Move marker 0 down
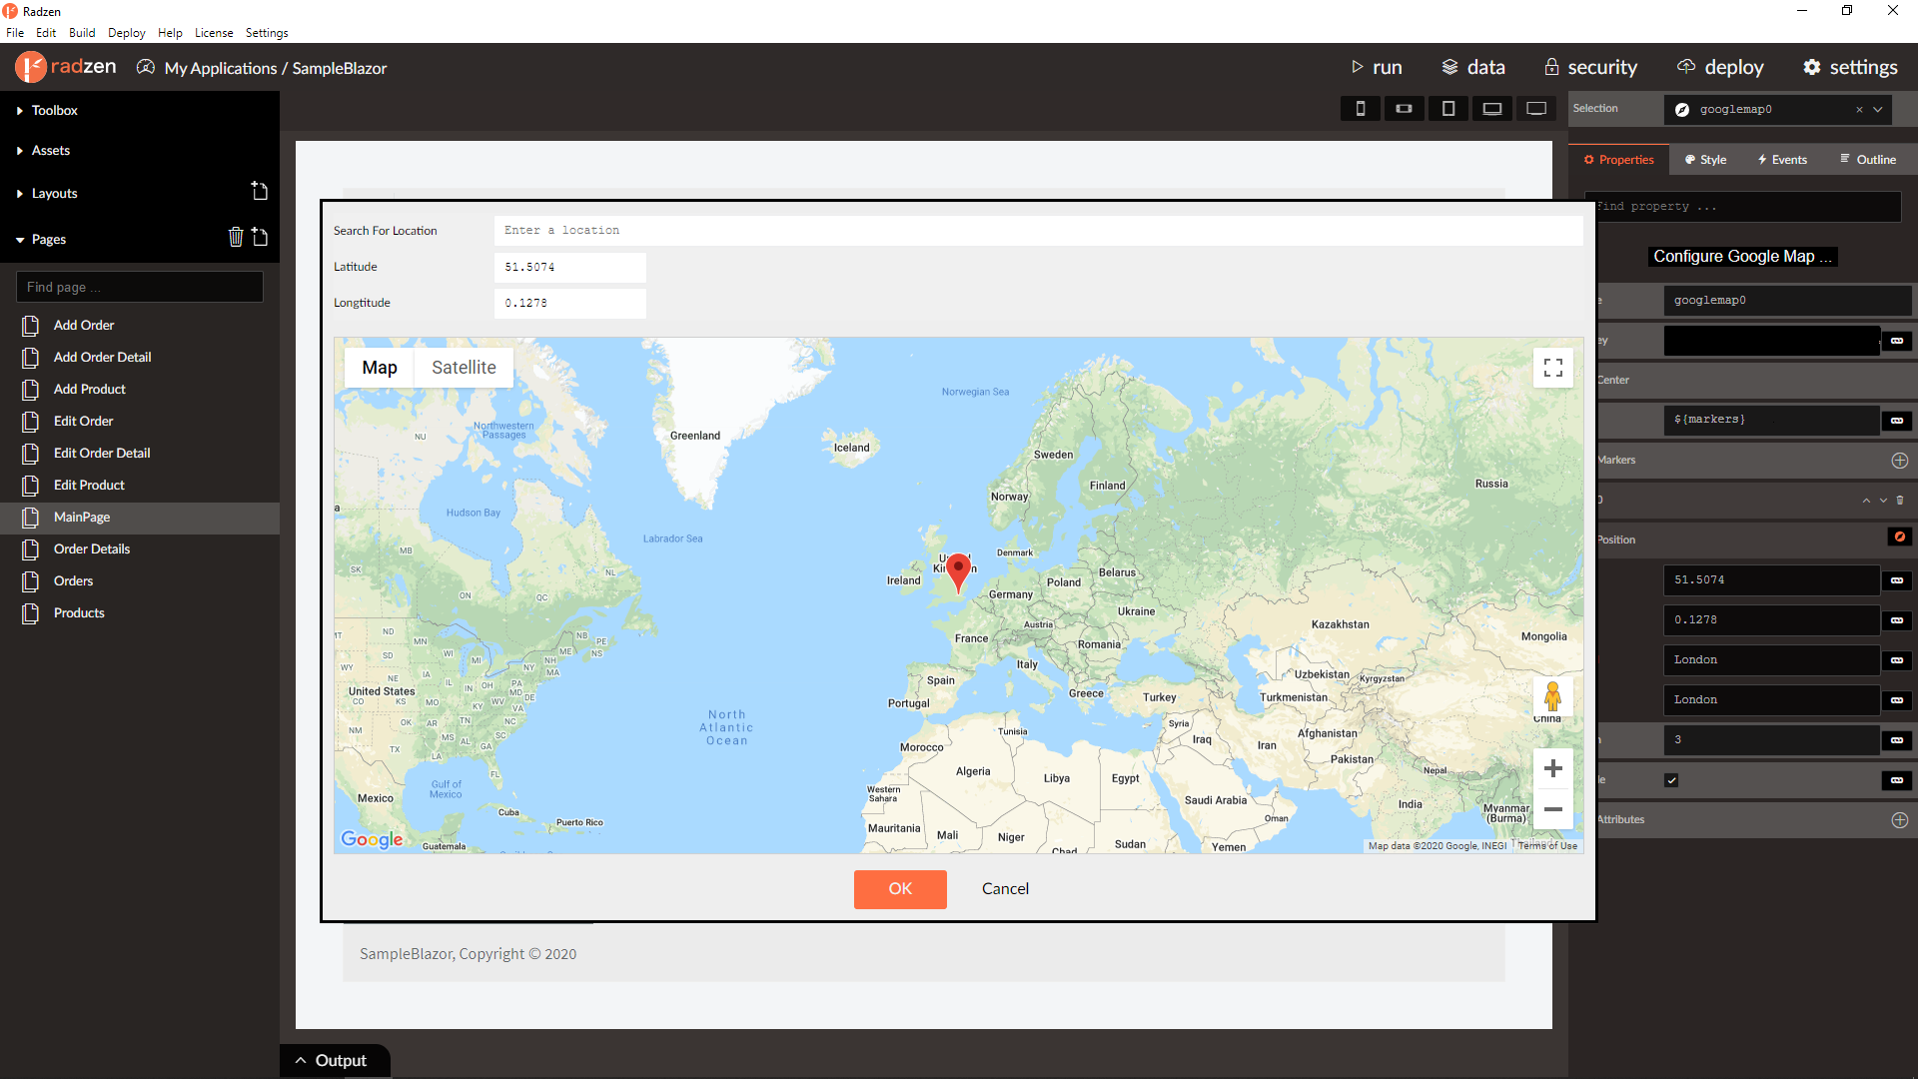The width and height of the screenshot is (1918, 1079). click(x=1884, y=501)
